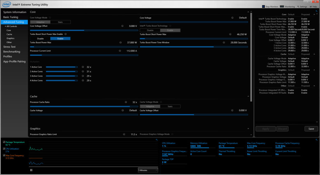Collapse Core group in proposed settings panel

(314, 14)
